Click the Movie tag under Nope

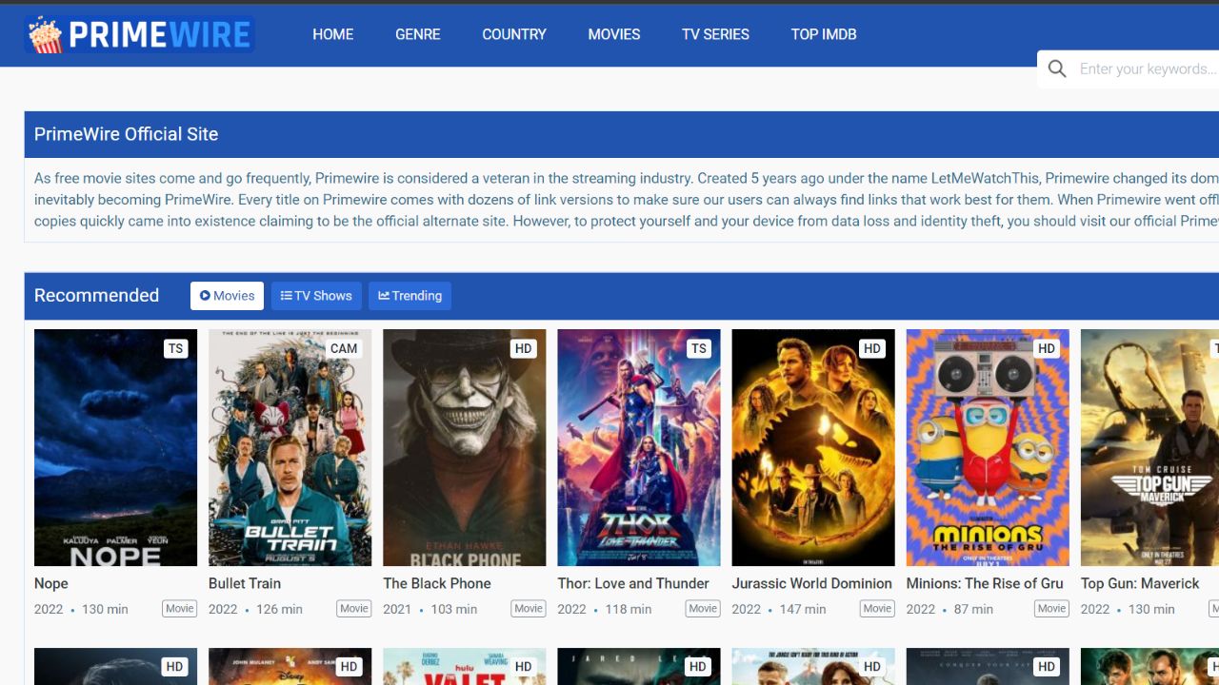coord(179,609)
